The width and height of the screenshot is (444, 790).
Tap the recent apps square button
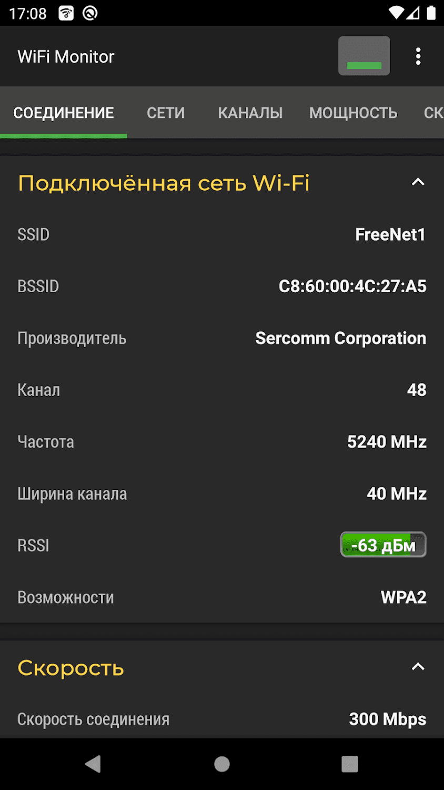(349, 764)
